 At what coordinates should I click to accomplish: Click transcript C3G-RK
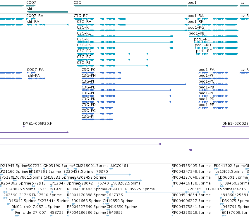[x=84, y=45]
